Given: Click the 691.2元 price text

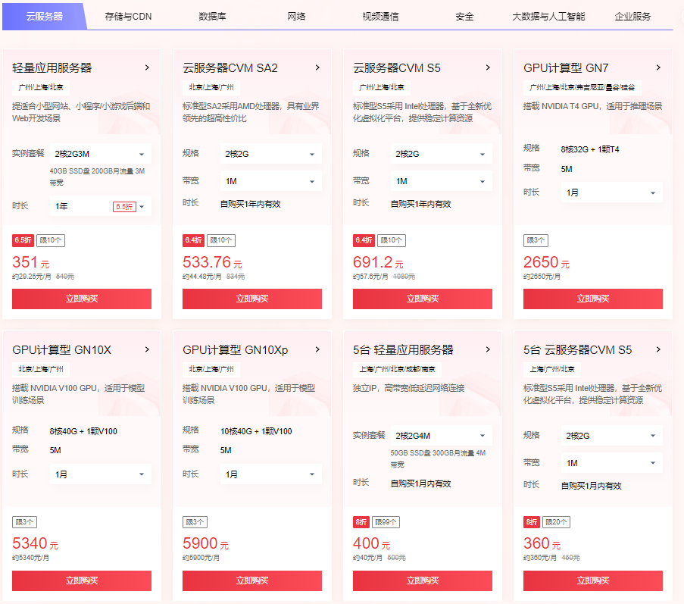Looking at the screenshot, I should click(378, 262).
